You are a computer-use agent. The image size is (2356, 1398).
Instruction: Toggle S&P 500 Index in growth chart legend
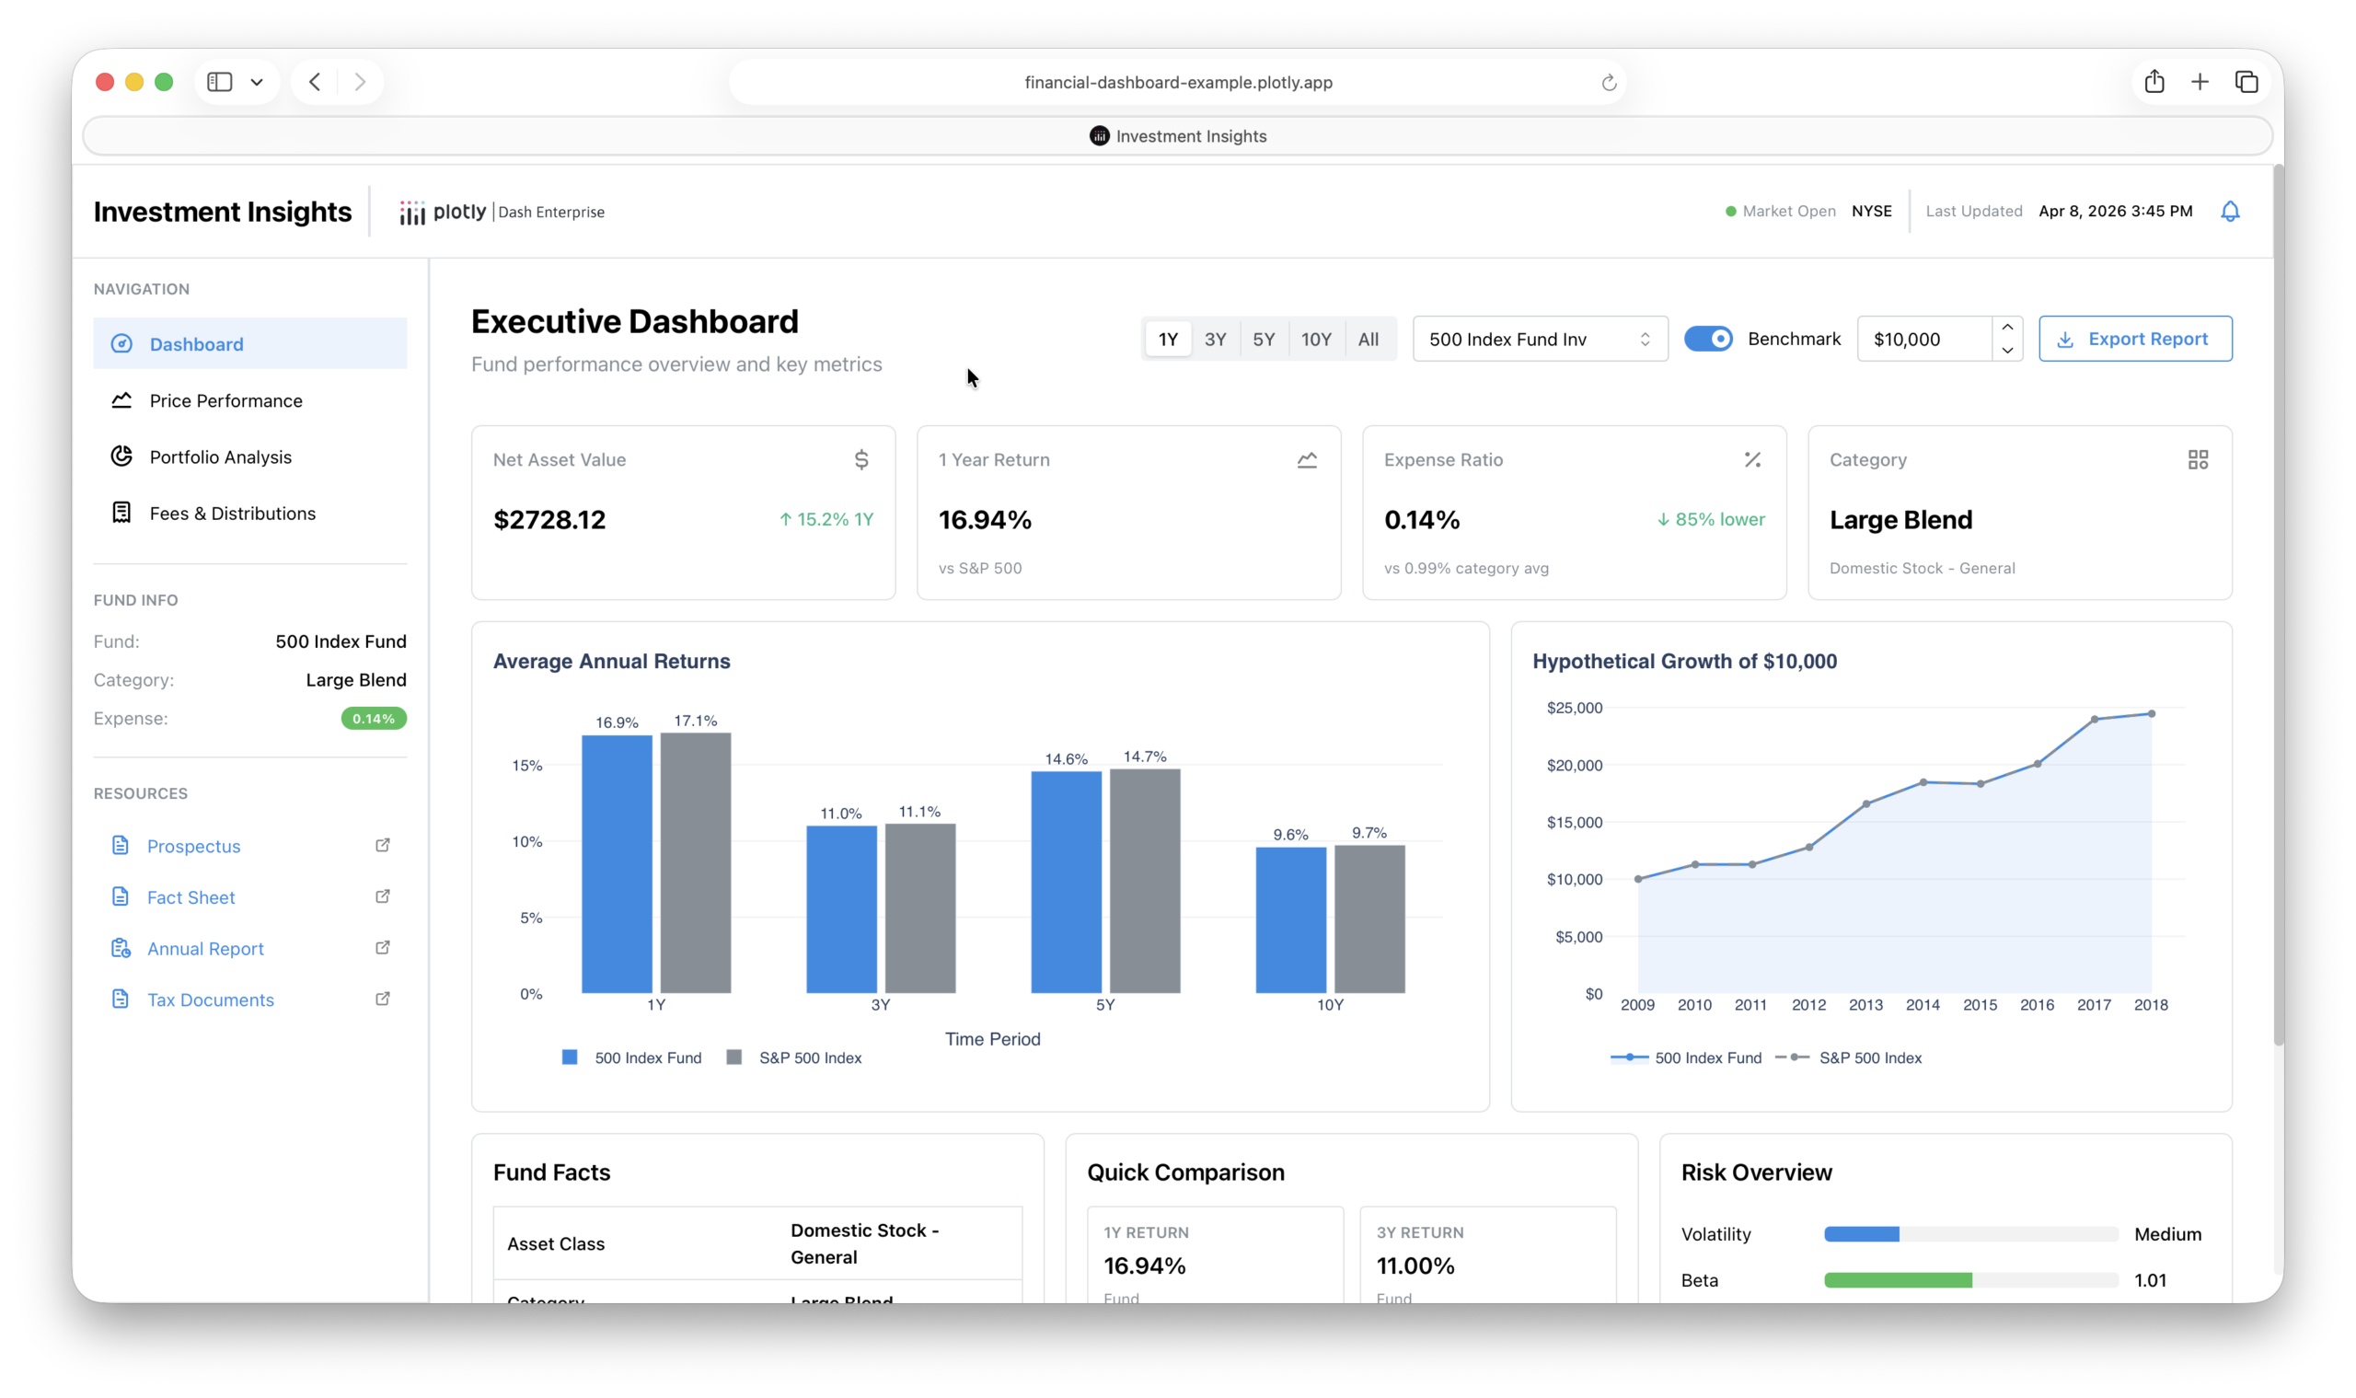pyautogui.click(x=1848, y=1057)
